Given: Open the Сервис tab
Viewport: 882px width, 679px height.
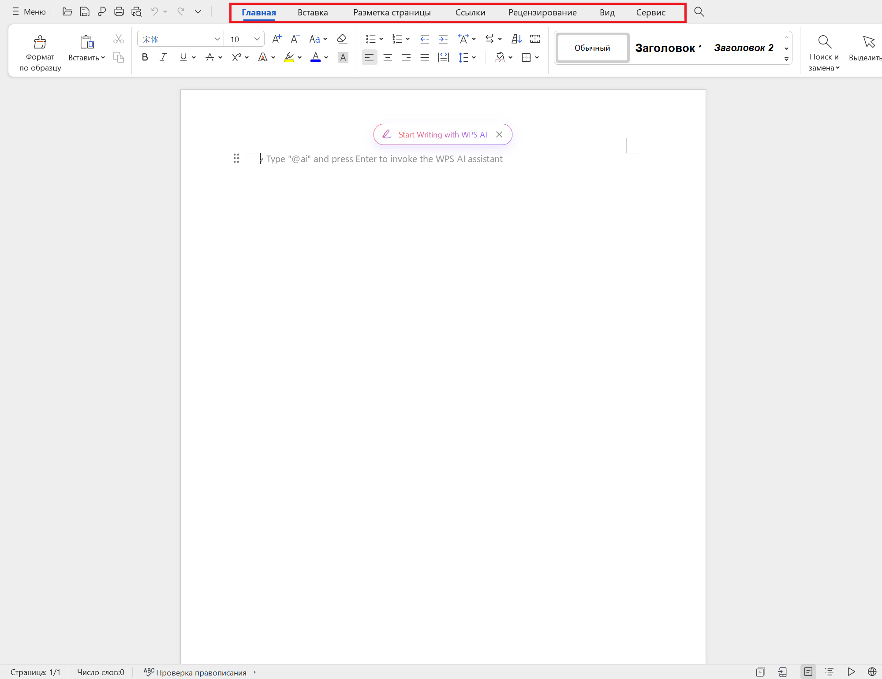Looking at the screenshot, I should 650,12.
